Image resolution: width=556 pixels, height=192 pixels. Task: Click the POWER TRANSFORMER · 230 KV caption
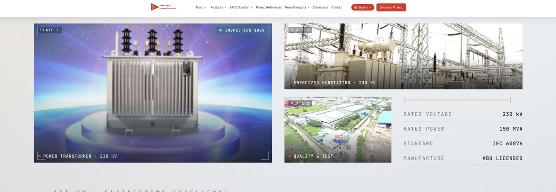point(80,156)
